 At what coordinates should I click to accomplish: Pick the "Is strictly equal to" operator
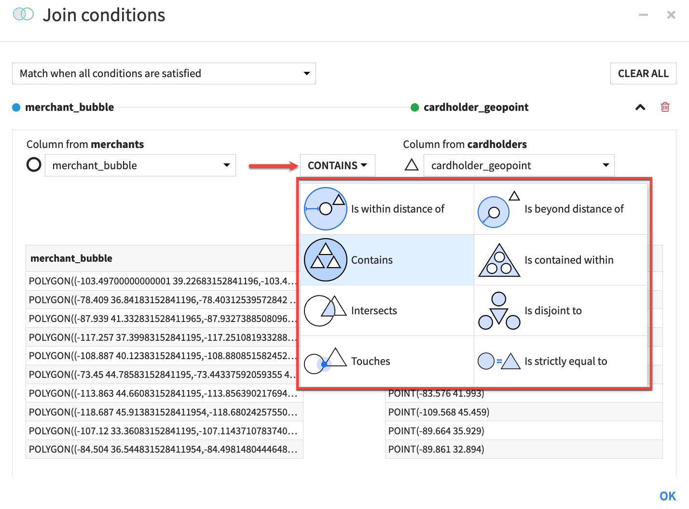point(565,361)
